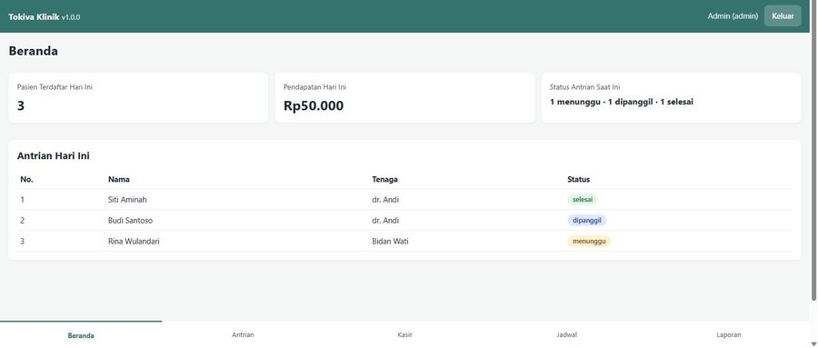818x348 pixels.
Task: Click the Keluar logout button
Action: (x=783, y=16)
